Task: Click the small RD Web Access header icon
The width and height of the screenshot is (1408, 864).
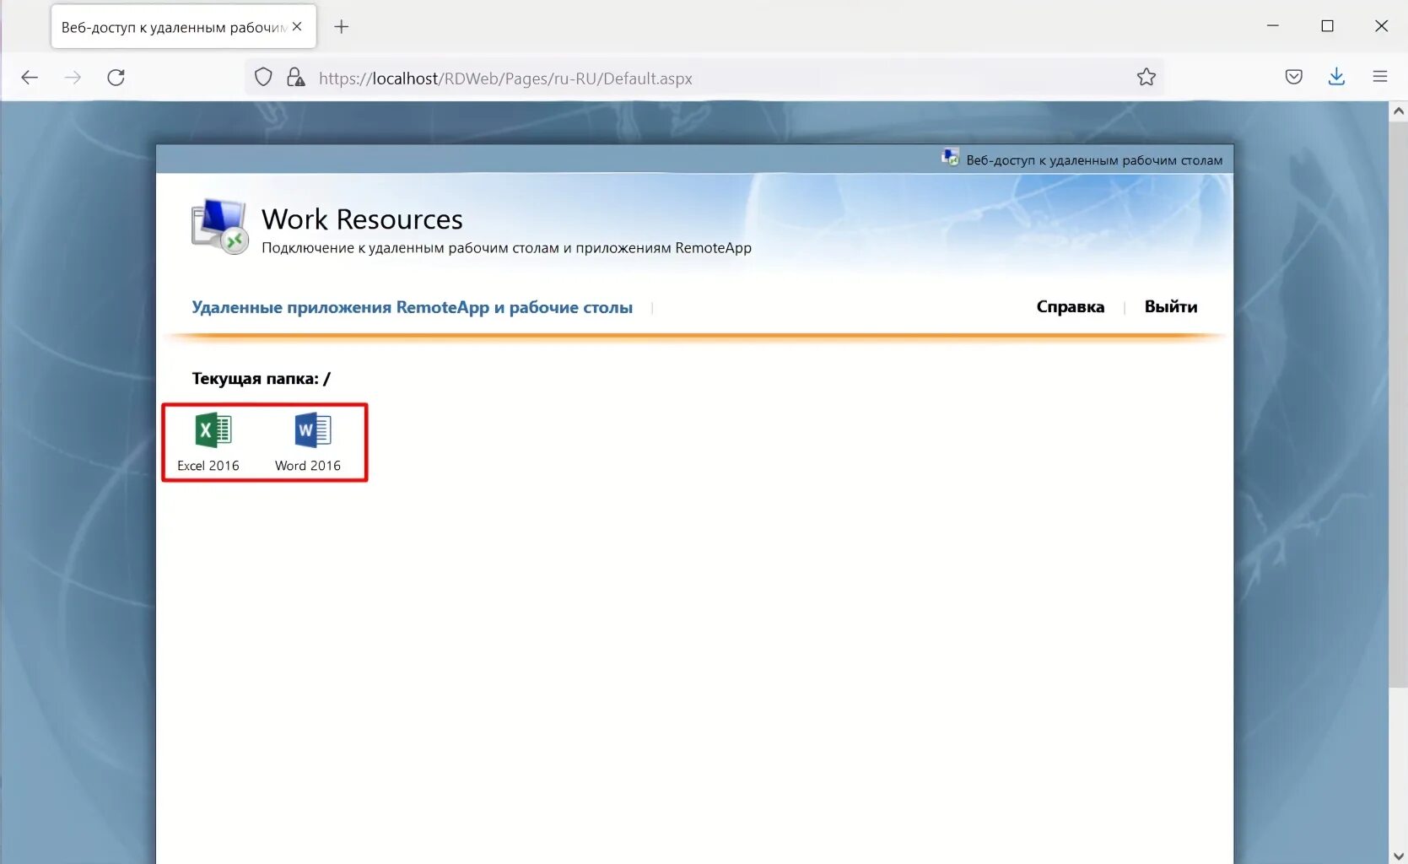Action: click(950, 158)
